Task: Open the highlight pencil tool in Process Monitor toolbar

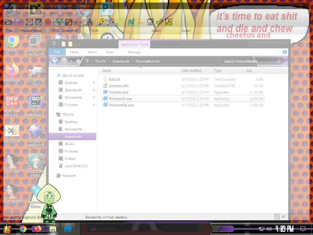Action: point(69,22)
